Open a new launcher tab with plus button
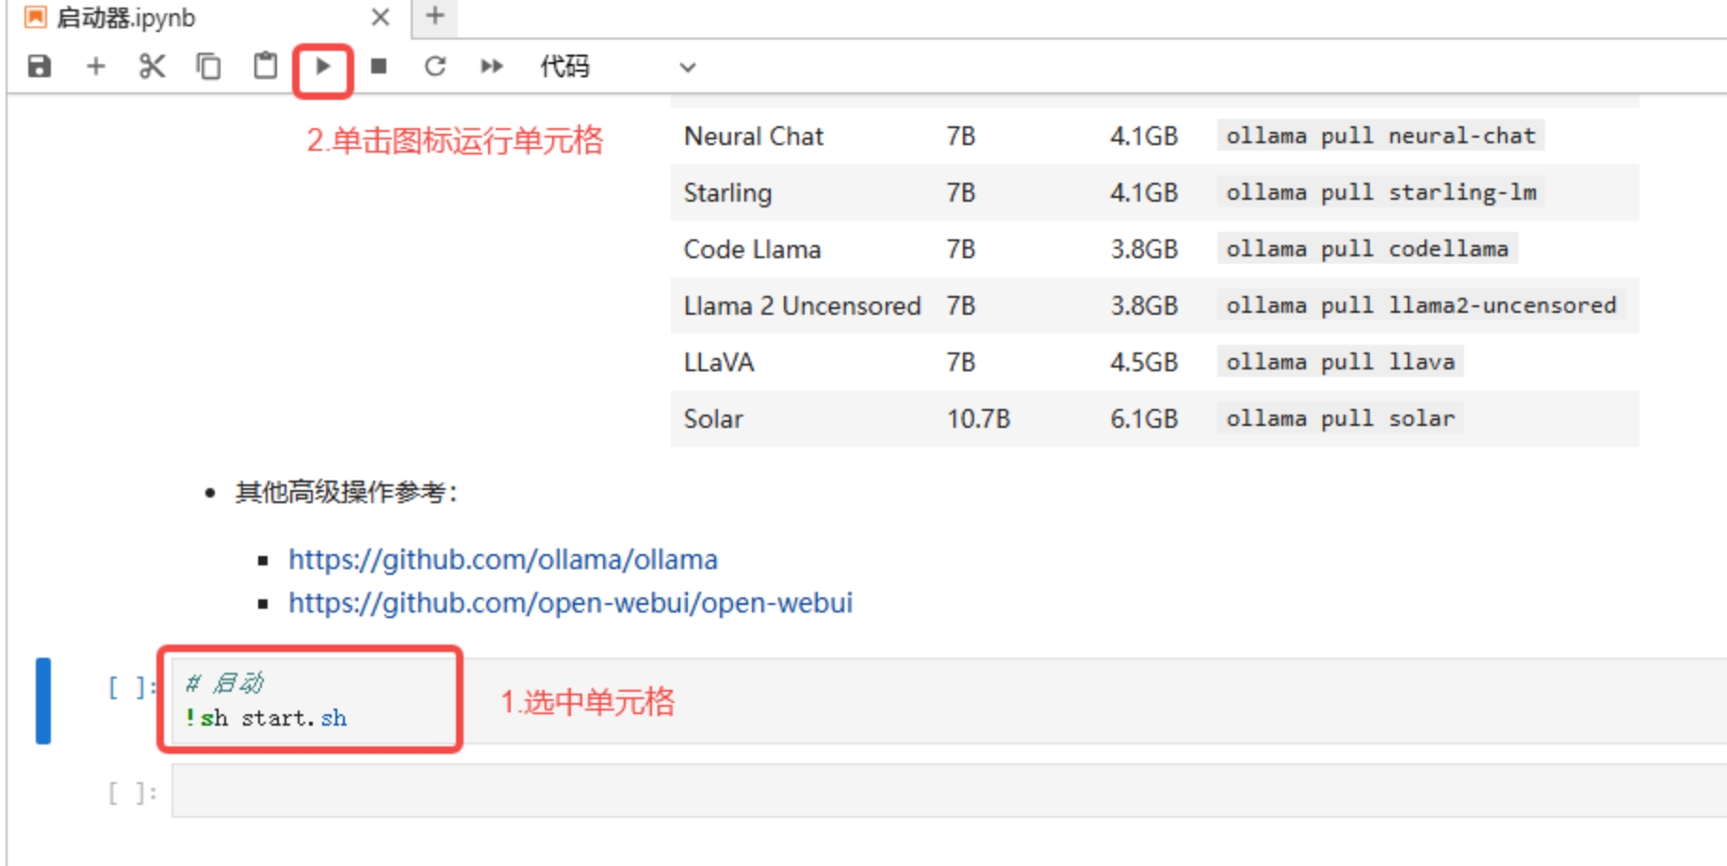 [434, 16]
